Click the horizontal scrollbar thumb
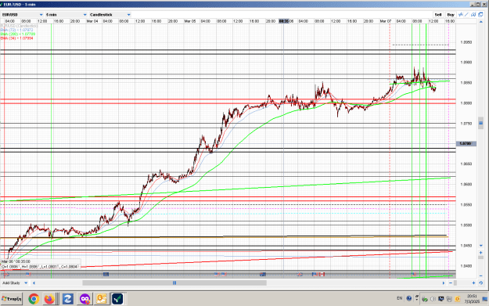 [x=174, y=283]
